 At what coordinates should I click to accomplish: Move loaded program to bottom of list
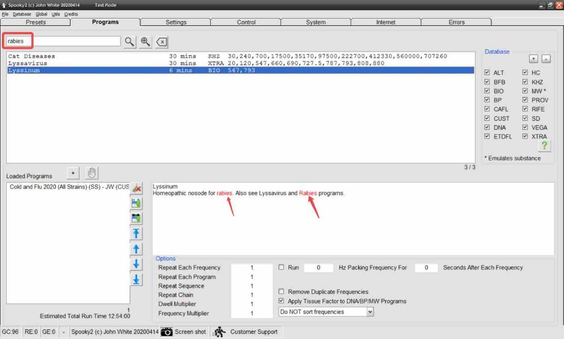[x=136, y=279]
